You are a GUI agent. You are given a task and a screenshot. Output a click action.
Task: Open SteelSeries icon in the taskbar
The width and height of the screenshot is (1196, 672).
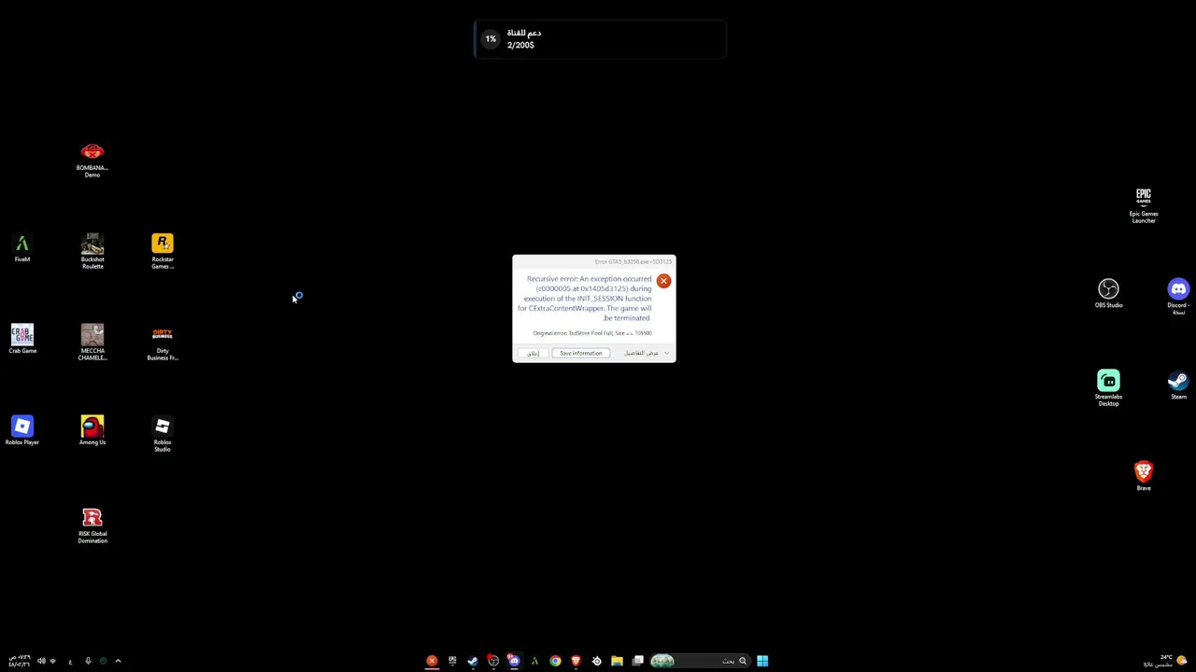point(596,661)
